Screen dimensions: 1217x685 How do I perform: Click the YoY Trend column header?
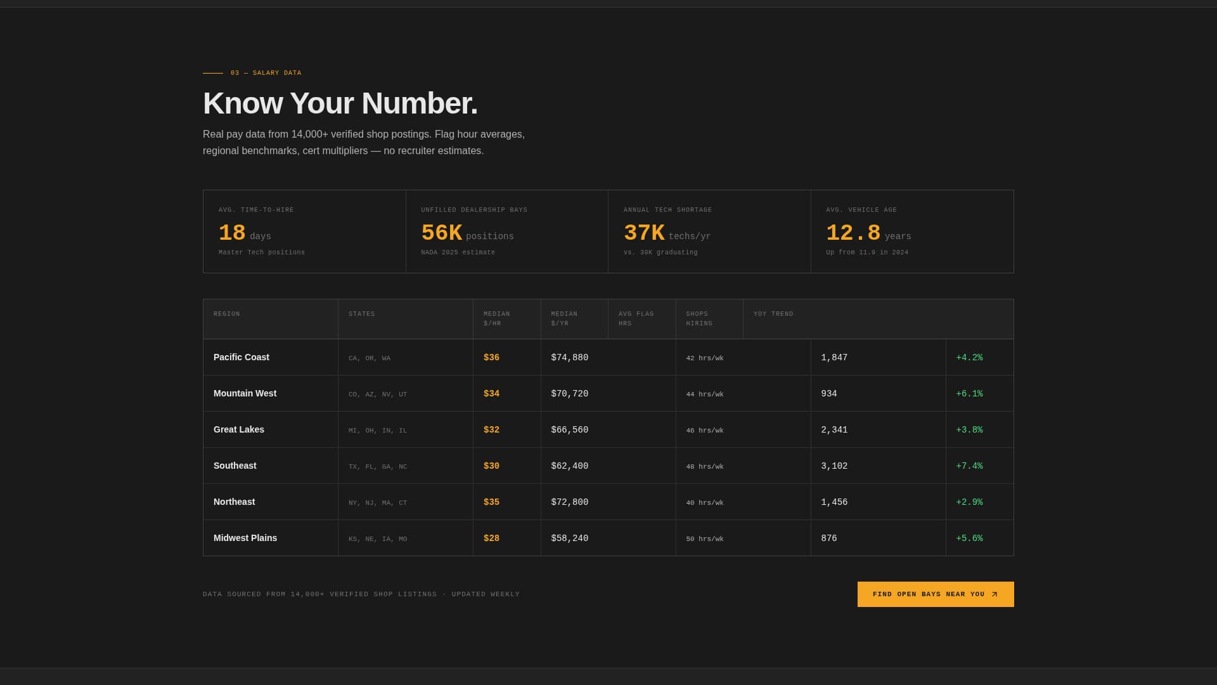click(879, 319)
